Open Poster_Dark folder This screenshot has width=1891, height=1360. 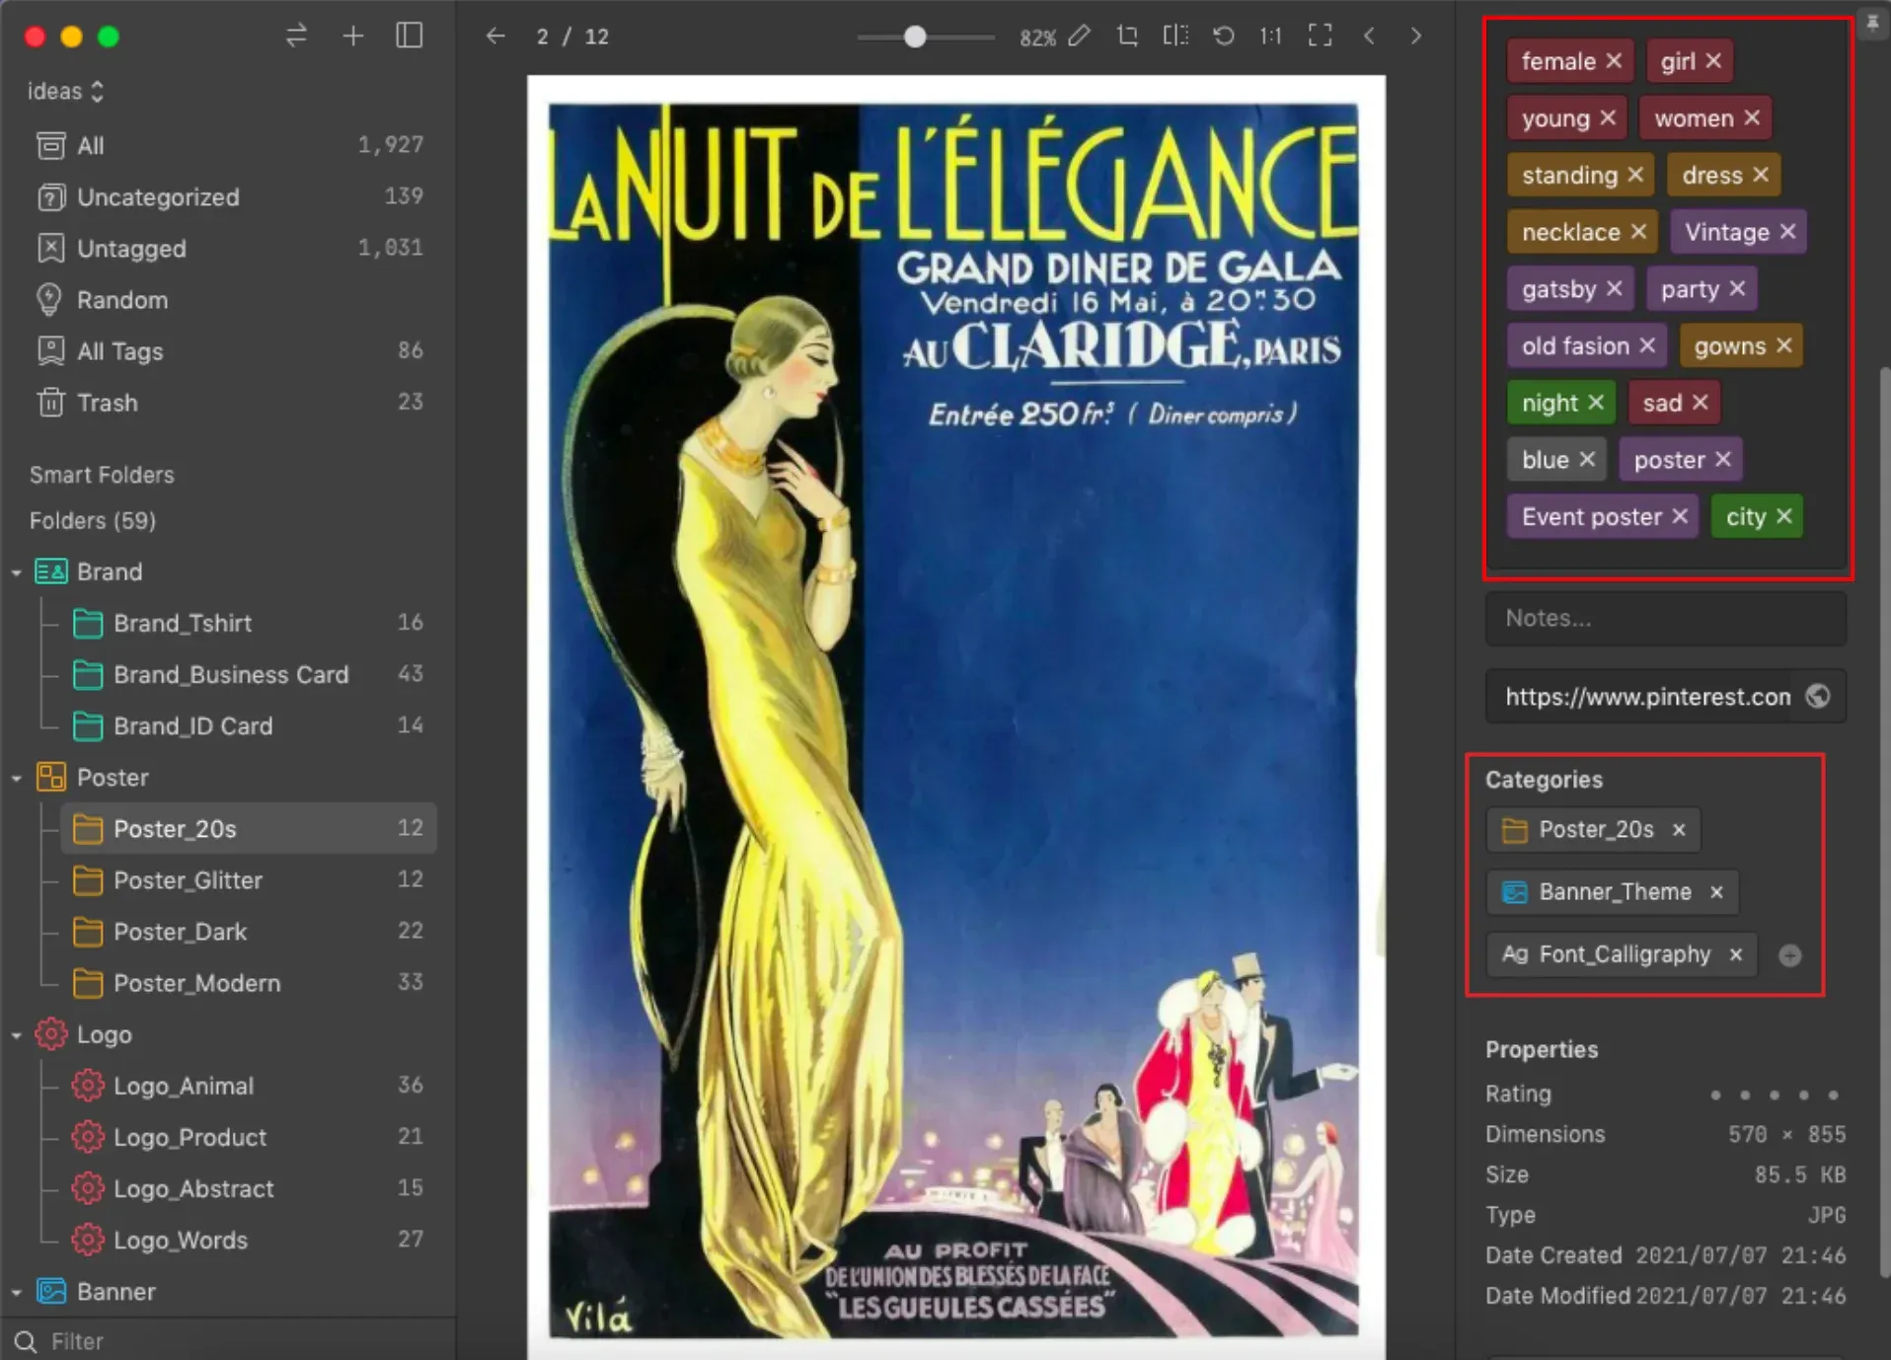coord(249,931)
